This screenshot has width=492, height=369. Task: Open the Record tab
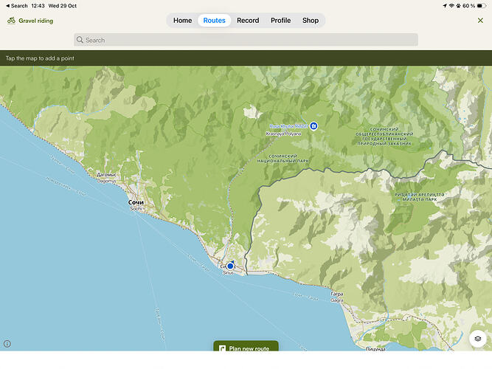248,21
